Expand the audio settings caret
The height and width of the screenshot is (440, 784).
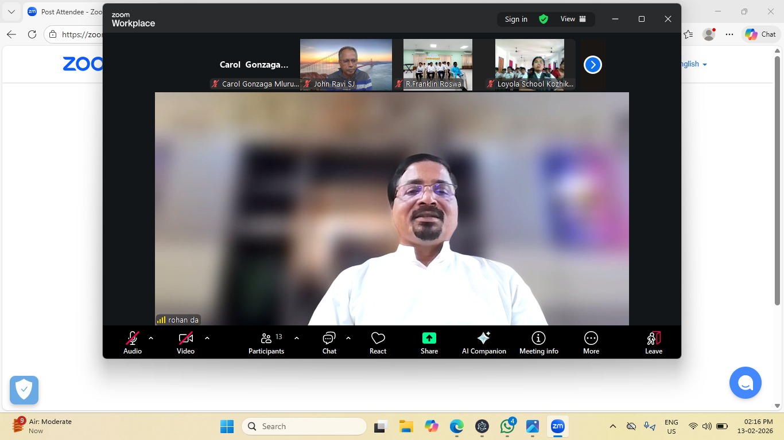coord(151,338)
